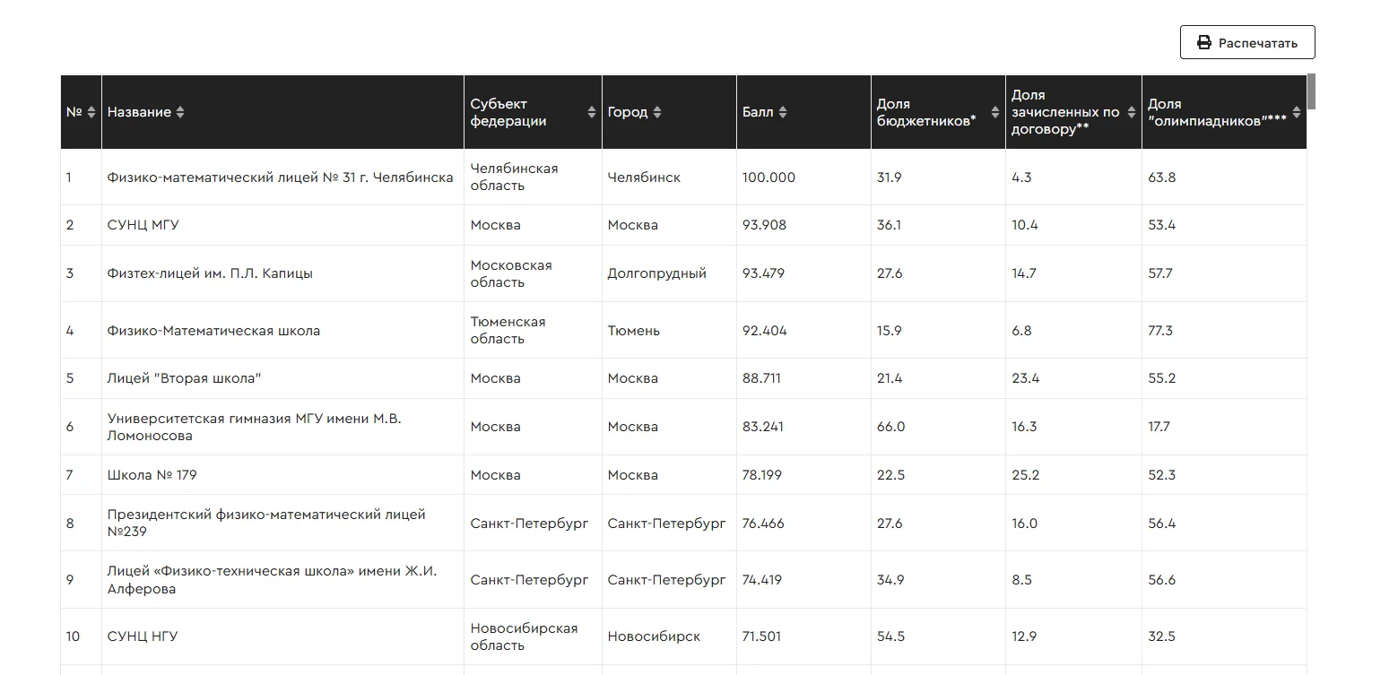Viewport: 1398px width, 675px height.
Task: Select the Название column header text
Action: tap(139, 112)
